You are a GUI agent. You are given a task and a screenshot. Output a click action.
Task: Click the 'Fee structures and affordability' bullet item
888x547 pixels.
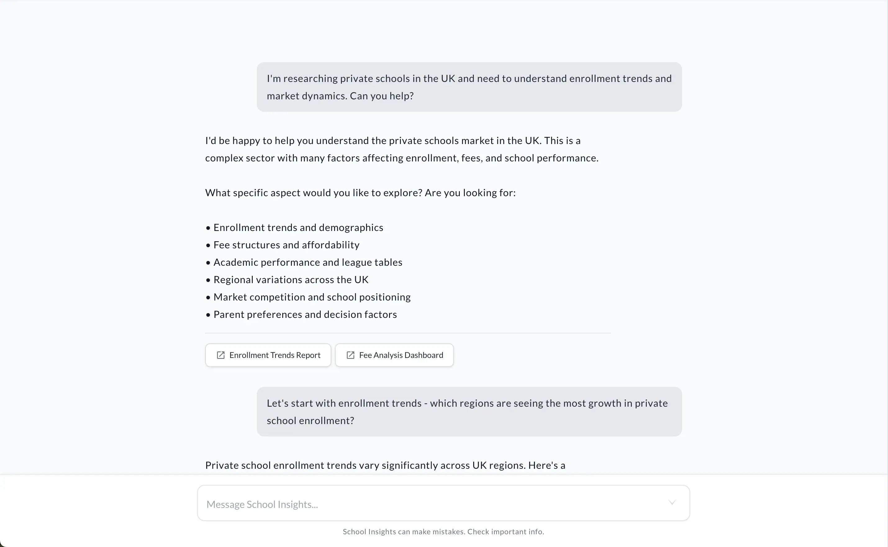[286, 245]
